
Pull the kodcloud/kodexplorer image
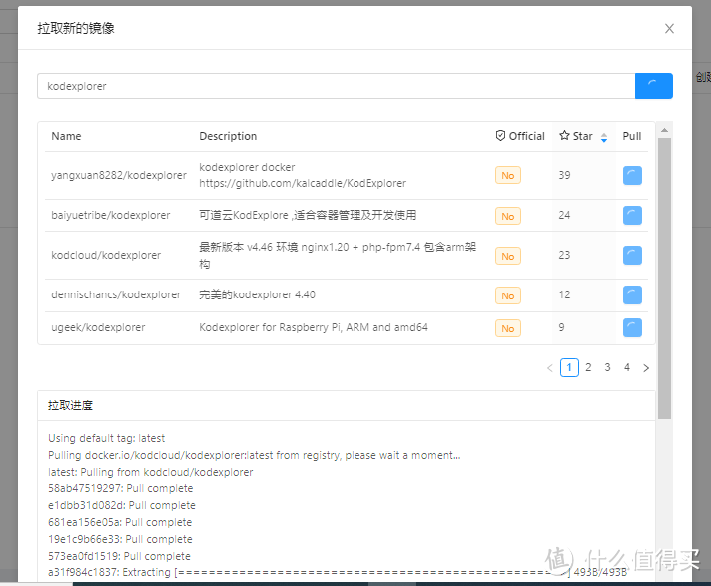[632, 256]
